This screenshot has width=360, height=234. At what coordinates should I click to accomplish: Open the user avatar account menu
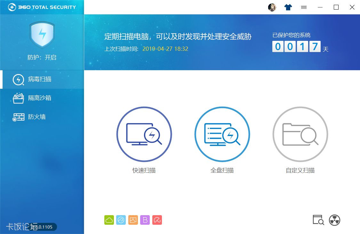pyautogui.click(x=272, y=7)
